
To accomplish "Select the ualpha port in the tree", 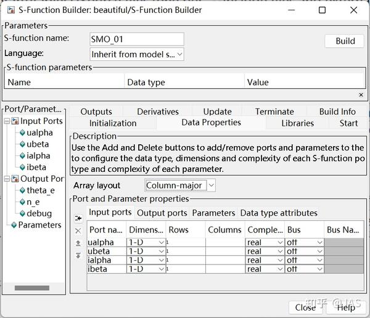I will point(39,132).
